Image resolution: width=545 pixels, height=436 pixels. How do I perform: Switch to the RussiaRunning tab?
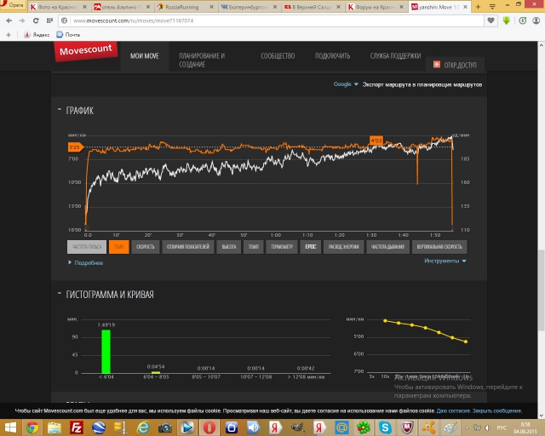[182, 7]
